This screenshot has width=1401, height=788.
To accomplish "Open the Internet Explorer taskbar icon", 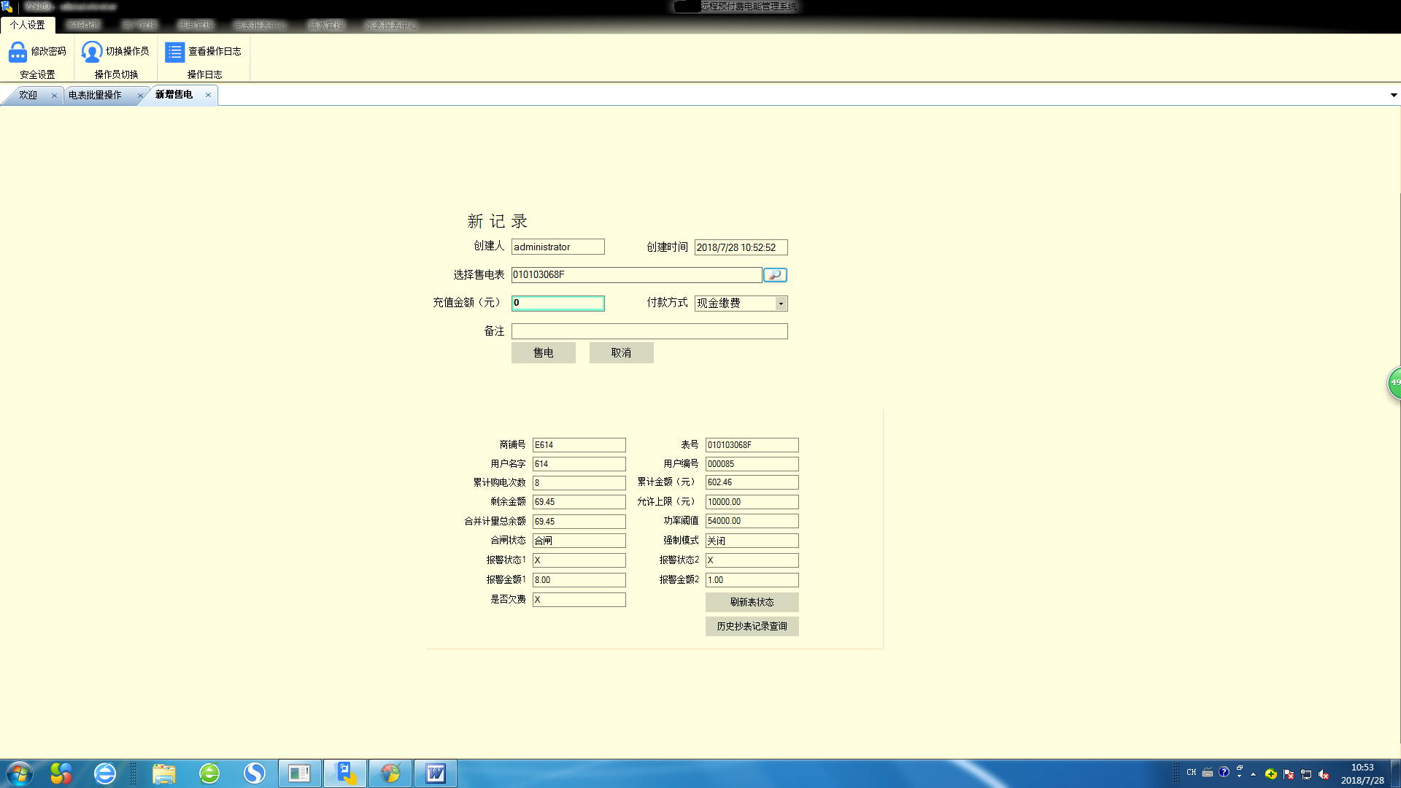I will click(x=105, y=773).
